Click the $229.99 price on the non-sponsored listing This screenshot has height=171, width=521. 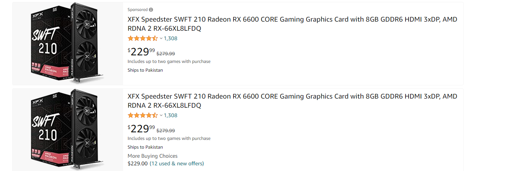pyautogui.click(x=141, y=129)
